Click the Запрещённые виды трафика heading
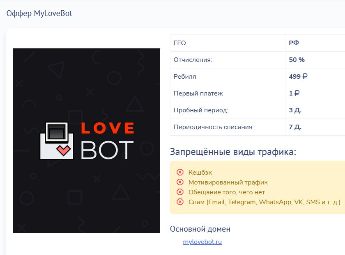The height and width of the screenshot is (255, 345). coord(233,152)
